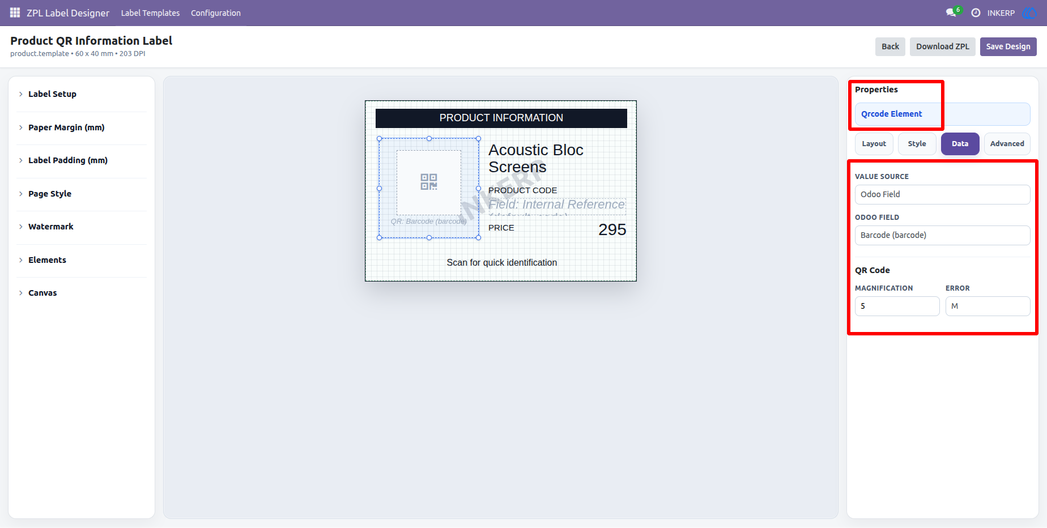
Task: Expand the Paper Margin (mm) section
Action: point(82,127)
